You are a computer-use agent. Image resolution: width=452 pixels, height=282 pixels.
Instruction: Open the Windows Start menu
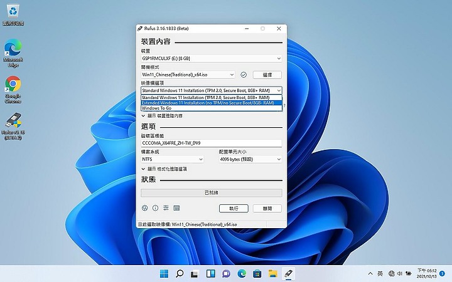coord(164,273)
